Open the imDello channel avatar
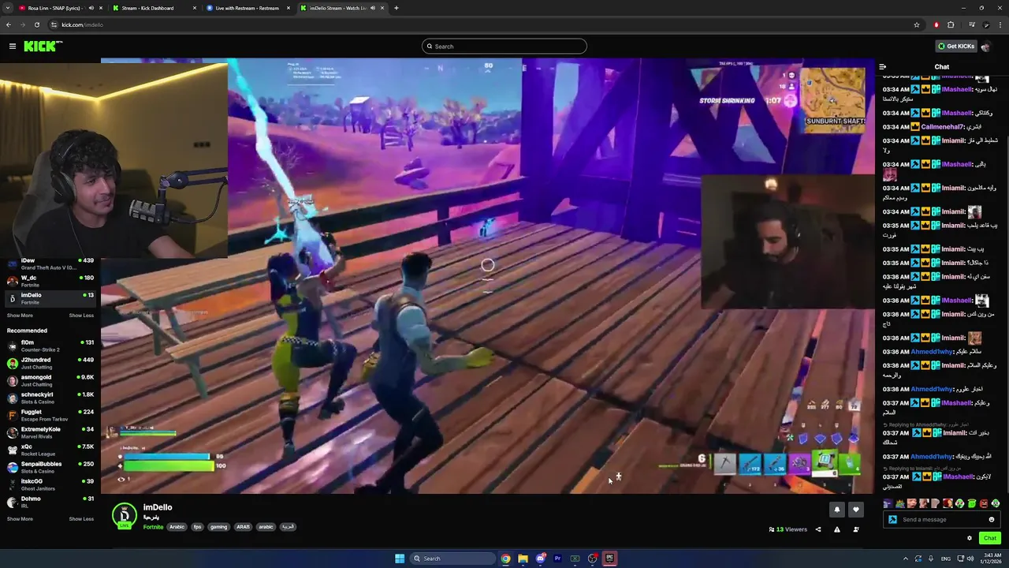1009x568 pixels. click(x=124, y=515)
